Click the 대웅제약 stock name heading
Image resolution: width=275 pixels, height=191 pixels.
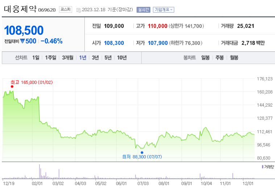[x=20, y=9]
